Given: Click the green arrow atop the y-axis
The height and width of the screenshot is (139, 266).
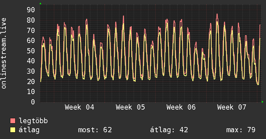Looking at the screenshot, I should coord(40,4).
